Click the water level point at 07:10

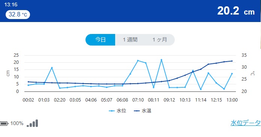click(x=138, y=60)
